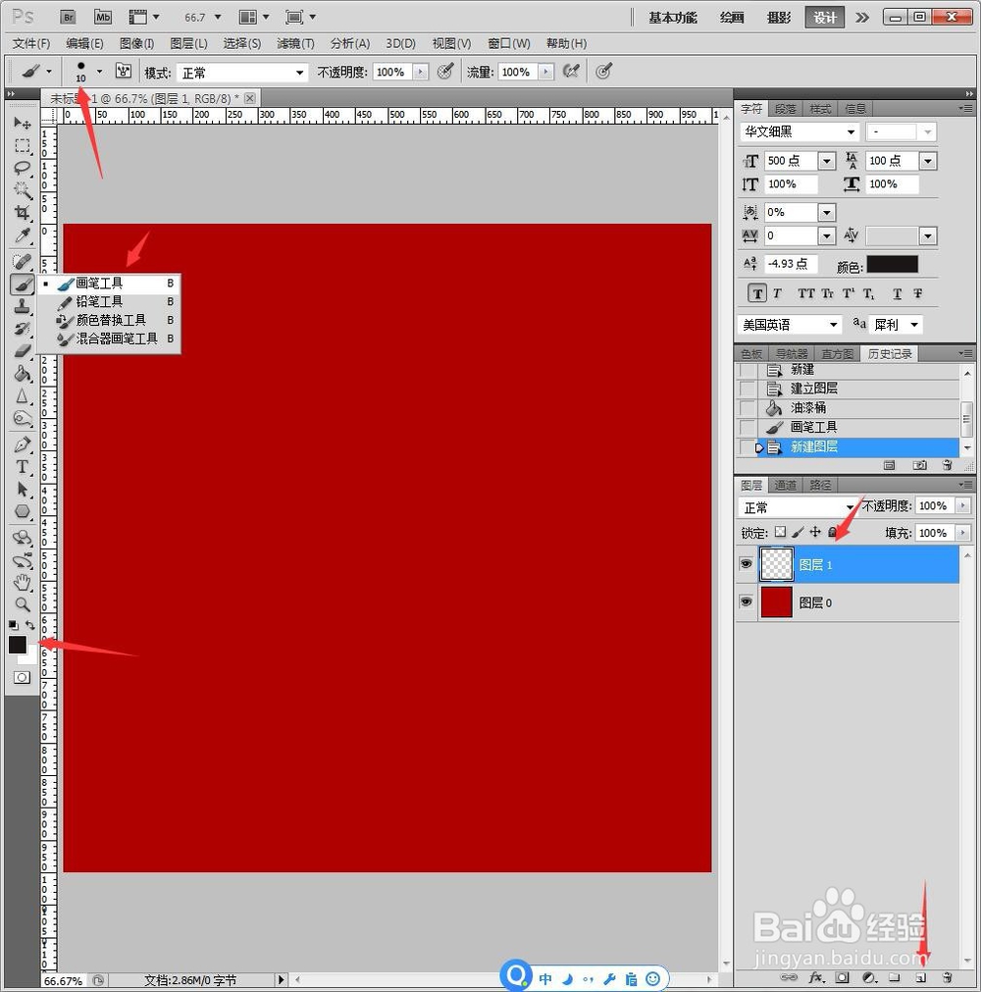981x992 pixels.
Task: Open the brush panel toggle icon
Action: pyautogui.click(x=124, y=71)
